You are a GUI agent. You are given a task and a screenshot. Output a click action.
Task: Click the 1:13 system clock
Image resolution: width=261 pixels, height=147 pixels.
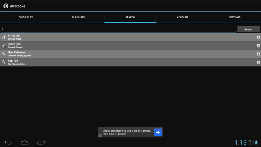(x=241, y=143)
